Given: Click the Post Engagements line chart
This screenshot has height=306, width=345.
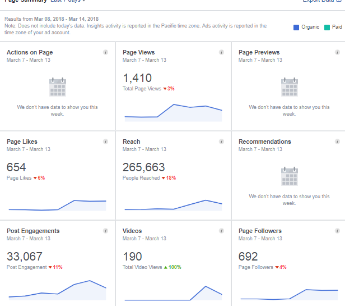Looking at the screenshot, I should click(57, 290).
